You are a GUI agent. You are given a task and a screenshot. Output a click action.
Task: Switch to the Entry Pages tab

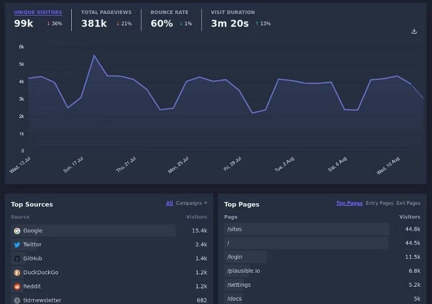[379, 203]
